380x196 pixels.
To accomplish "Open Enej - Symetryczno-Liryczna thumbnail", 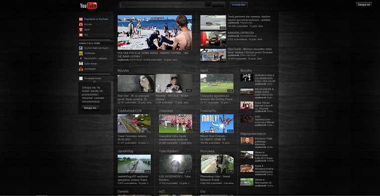I will [247, 119].
